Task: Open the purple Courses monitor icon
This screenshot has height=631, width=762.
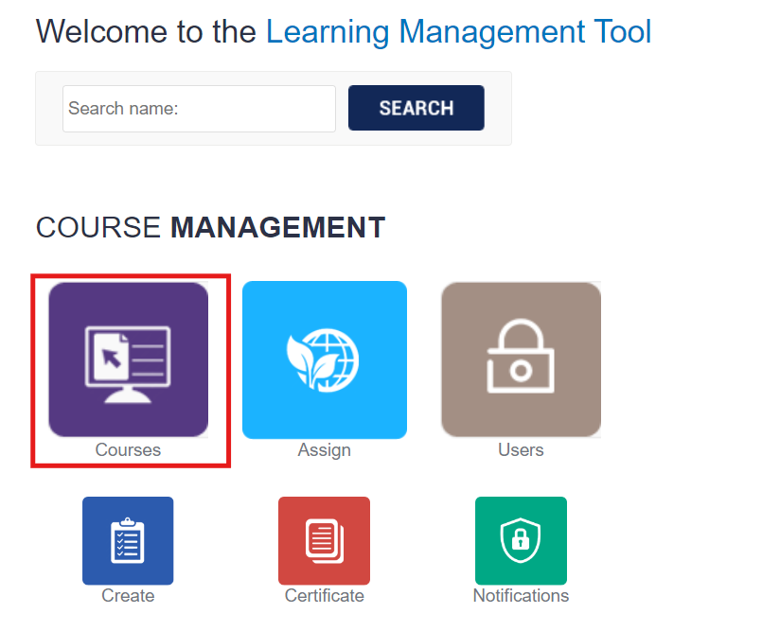Action: 128,359
